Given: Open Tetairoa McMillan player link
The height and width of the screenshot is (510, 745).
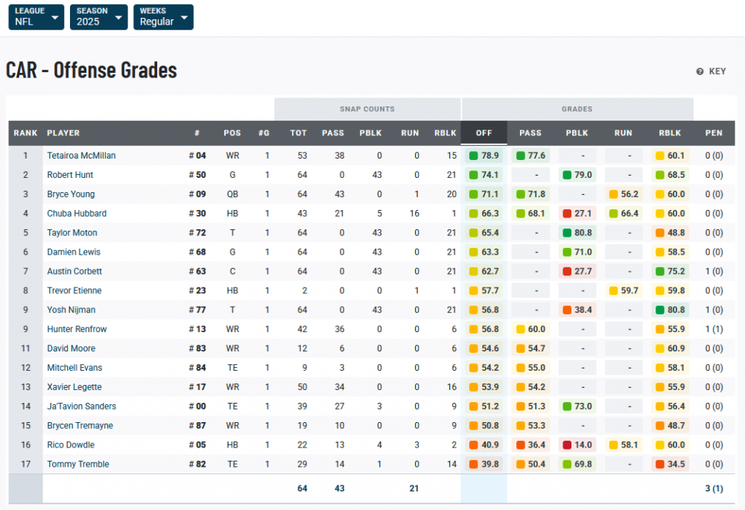Looking at the screenshot, I should [x=81, y=156].
